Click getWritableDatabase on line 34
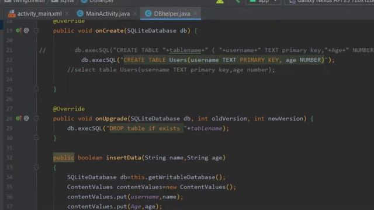The width and height of the screenshot is (374, 210). coord(182,177)
